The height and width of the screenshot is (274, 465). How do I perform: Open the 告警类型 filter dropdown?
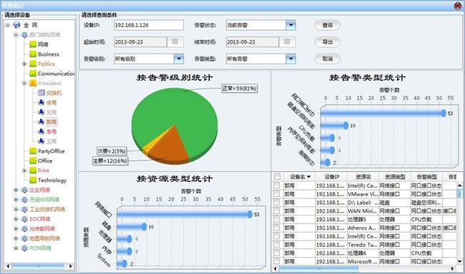coord(290,59)
